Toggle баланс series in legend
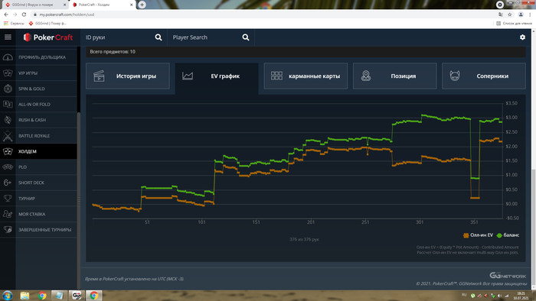Viewport: 536px width, 301px height. [508, 235]
